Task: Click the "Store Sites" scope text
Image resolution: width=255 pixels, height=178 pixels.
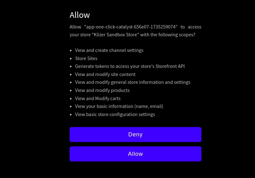Action: [86, 58]
